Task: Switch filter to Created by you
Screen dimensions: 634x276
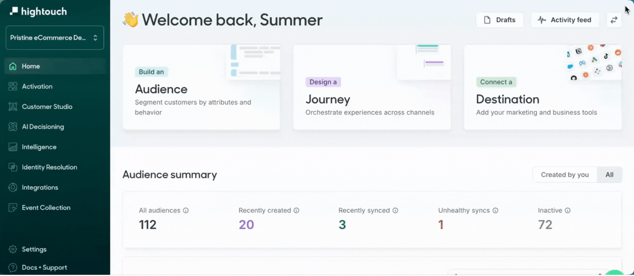Action: click(564, 175)
